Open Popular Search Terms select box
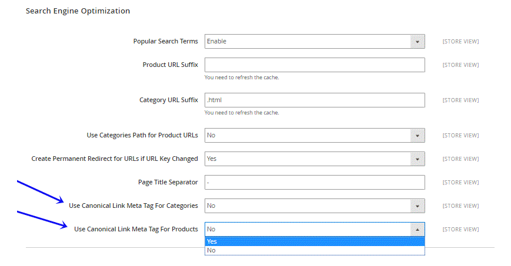The height and width of the screenshot is (266, 511). (315, 41)
